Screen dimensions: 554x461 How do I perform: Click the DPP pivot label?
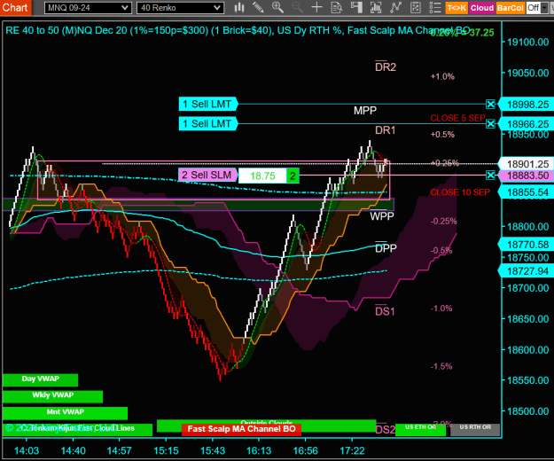(386, 248)
